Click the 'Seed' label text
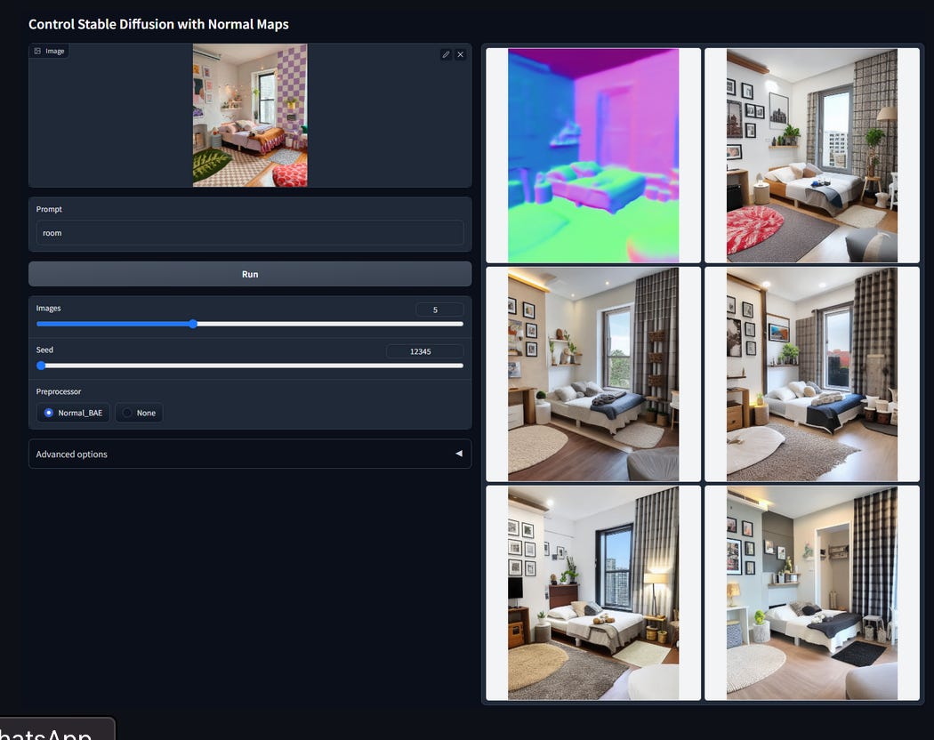This screenshot has width=934, height=740. (44, 350)
